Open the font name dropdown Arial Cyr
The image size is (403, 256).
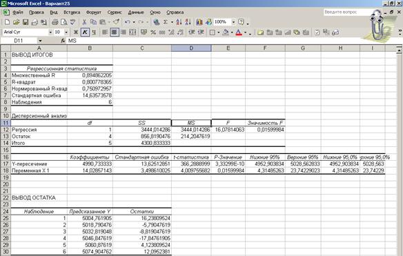pyautogui.click(x=50, y=32)
